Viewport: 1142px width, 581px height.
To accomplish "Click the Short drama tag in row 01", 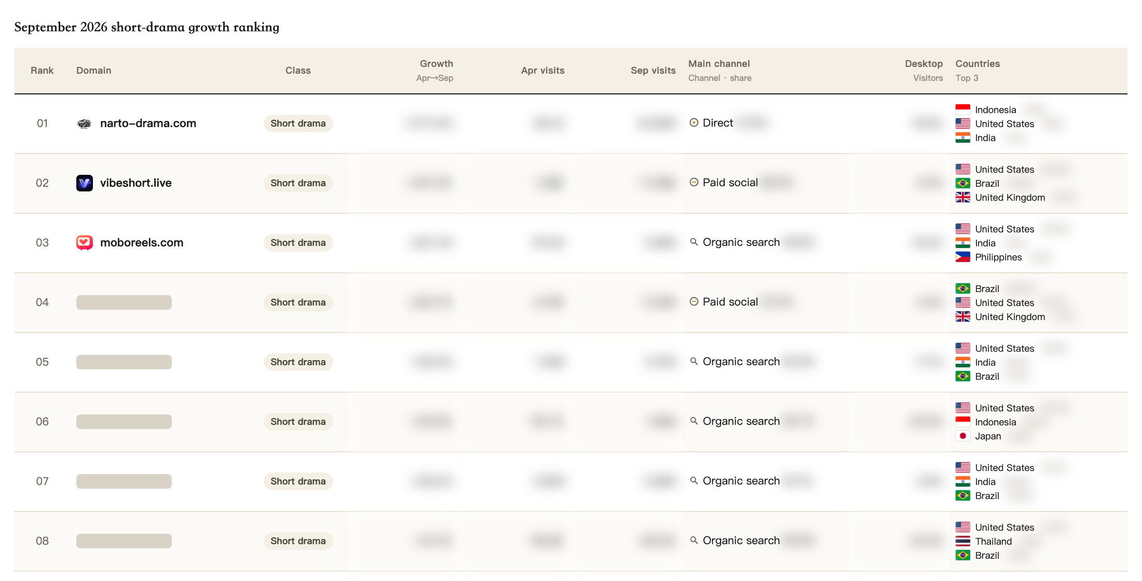I will tap(298, 123).
